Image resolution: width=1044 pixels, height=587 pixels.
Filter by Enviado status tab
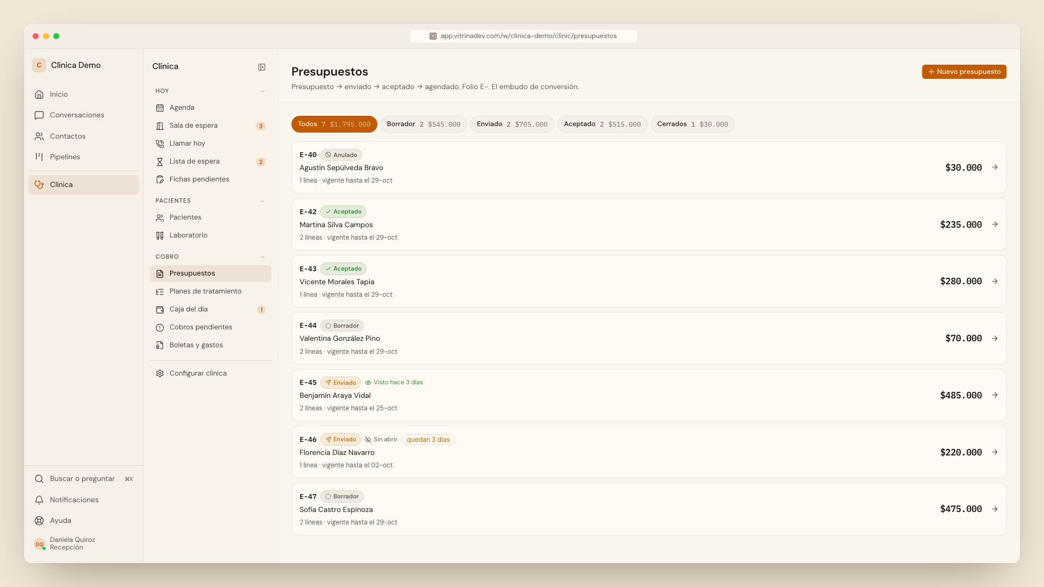pos(512,124)
